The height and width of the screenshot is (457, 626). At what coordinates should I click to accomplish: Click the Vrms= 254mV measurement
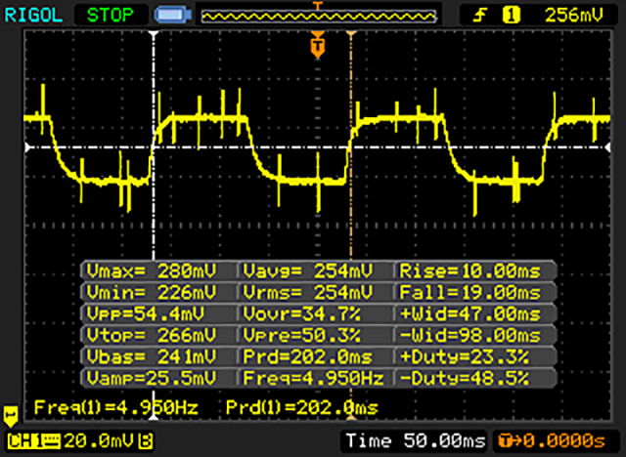click(307, 293)
